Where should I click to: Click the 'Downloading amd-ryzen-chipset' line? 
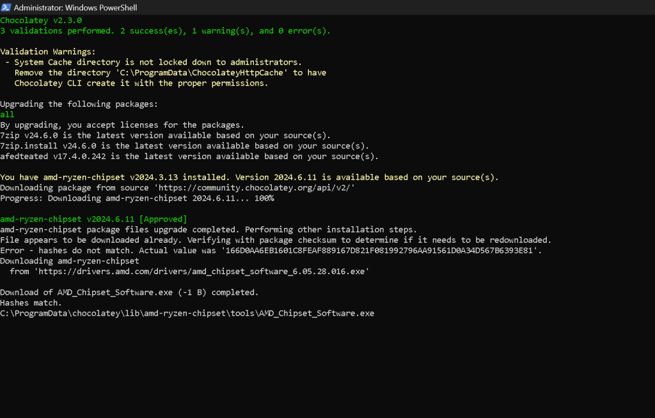70,261
